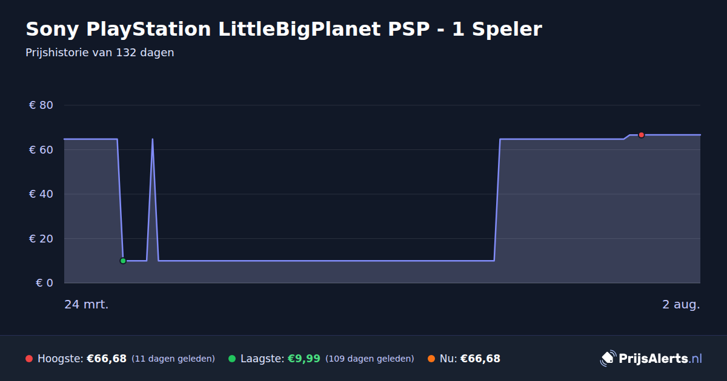Click the Laagste €9,99 price value

tap(304, 359)
